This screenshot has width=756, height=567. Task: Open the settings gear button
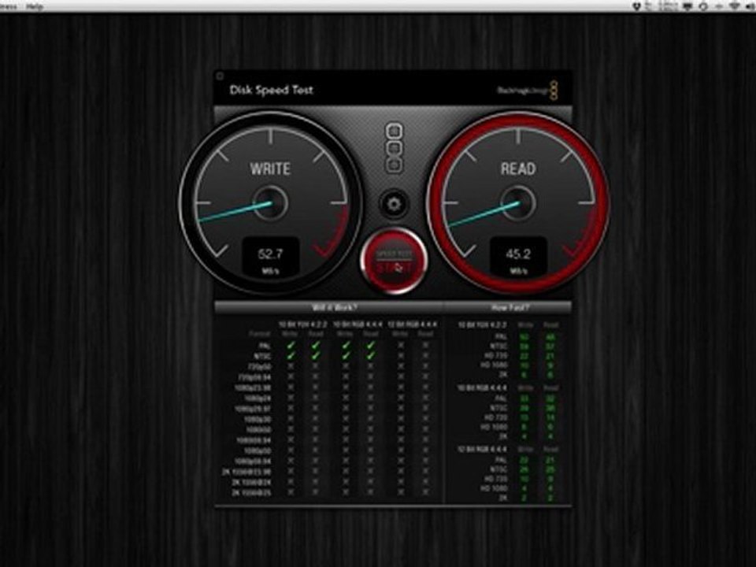pos(394,204)
